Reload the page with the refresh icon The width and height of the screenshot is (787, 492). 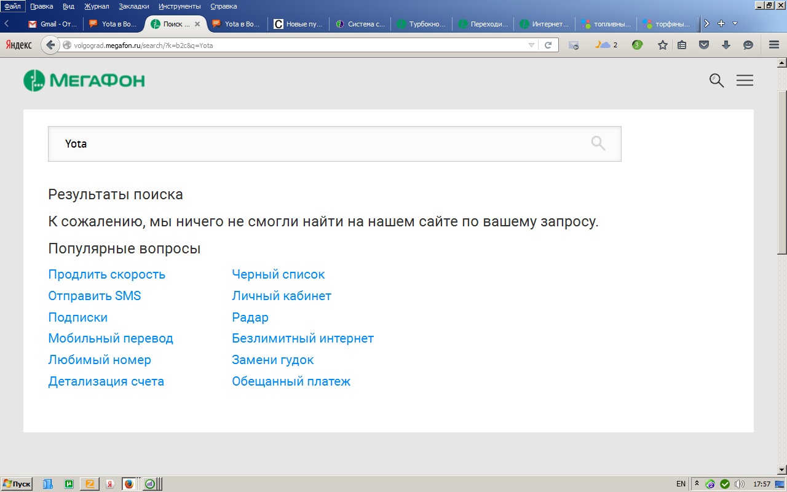click(x=548, y=45)
